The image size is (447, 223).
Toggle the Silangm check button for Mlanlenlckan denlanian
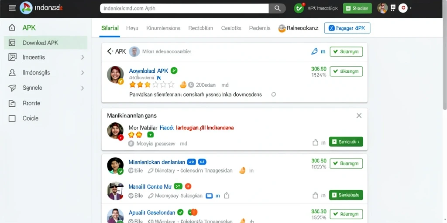click(x=346, y=164)
